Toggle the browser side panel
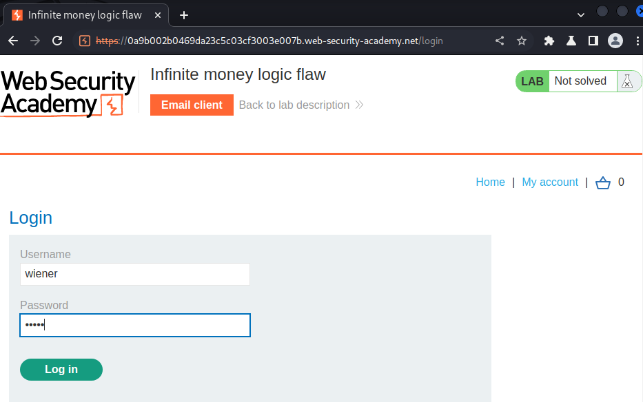 593,41
